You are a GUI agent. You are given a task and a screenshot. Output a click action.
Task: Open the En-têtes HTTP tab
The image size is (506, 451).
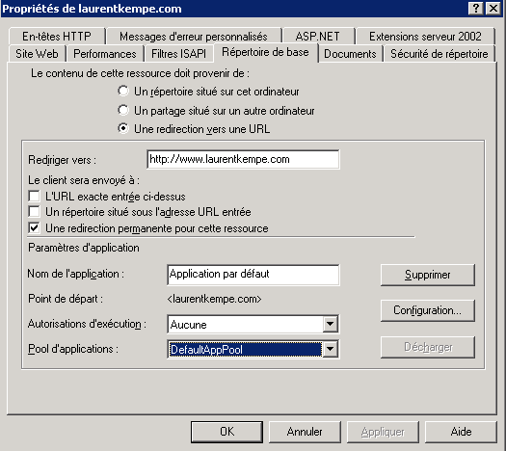pyautogui.click(x=57, y=36)
